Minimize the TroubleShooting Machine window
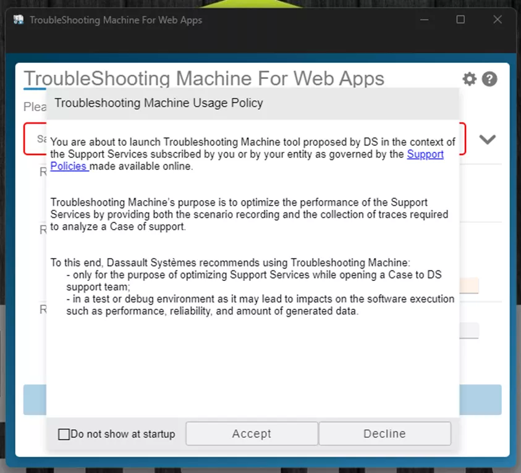The image size is (521, 473). click(x=425, y=20)
